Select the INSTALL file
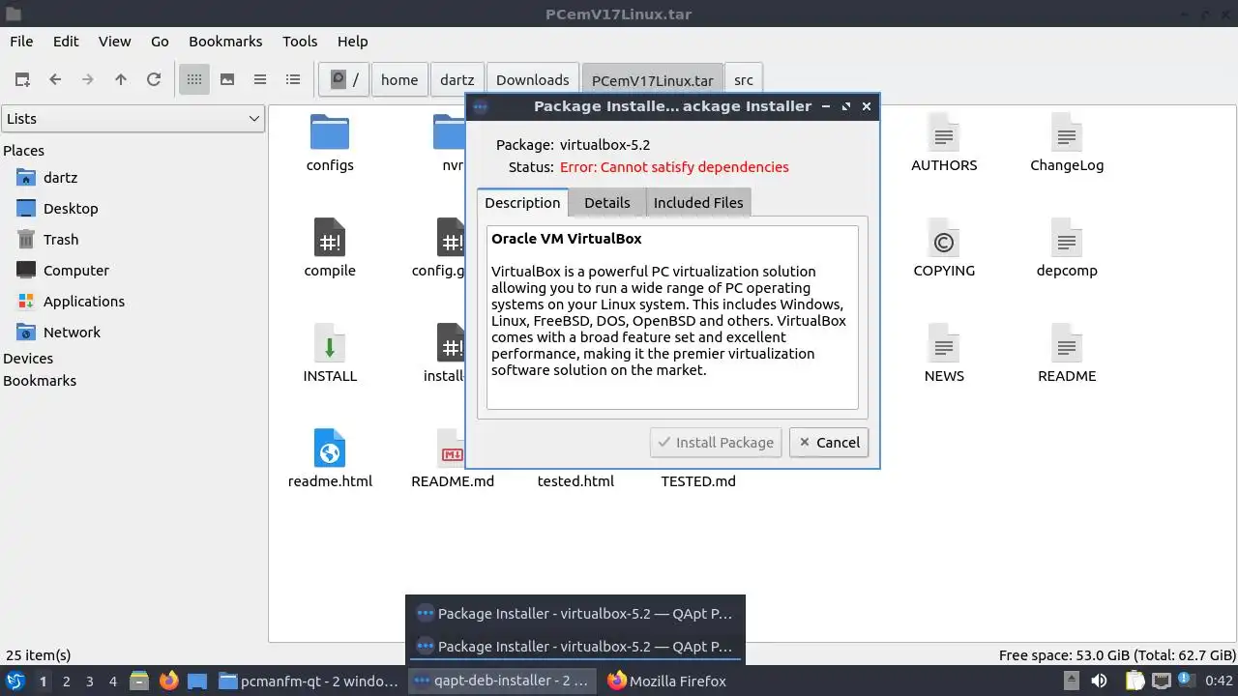Screen dimensions: 1238x696 330,354
